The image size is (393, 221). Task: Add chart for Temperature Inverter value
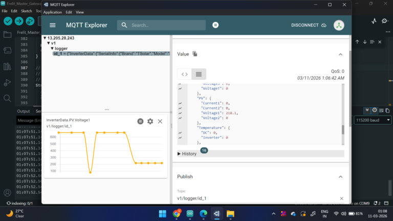pos(180,138)
